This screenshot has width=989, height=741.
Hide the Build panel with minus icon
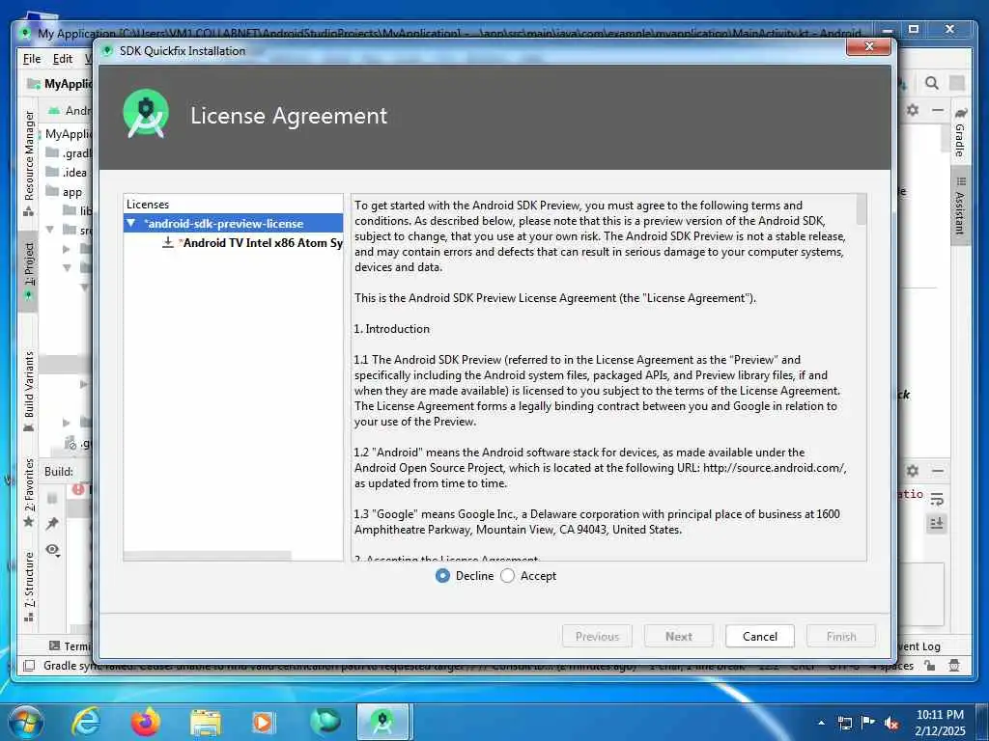(x=938, y=471)
